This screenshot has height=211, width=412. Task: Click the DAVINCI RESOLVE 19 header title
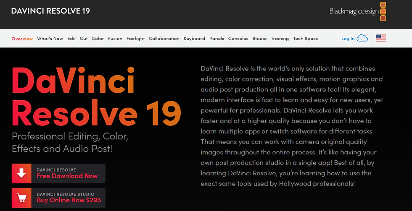tap(50, 11)
